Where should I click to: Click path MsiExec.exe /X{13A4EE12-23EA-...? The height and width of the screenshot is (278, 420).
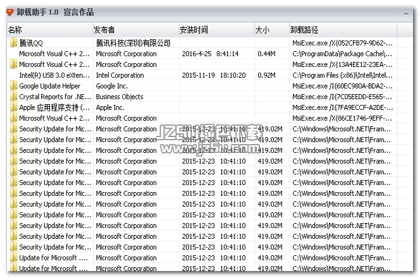[343, 64]
